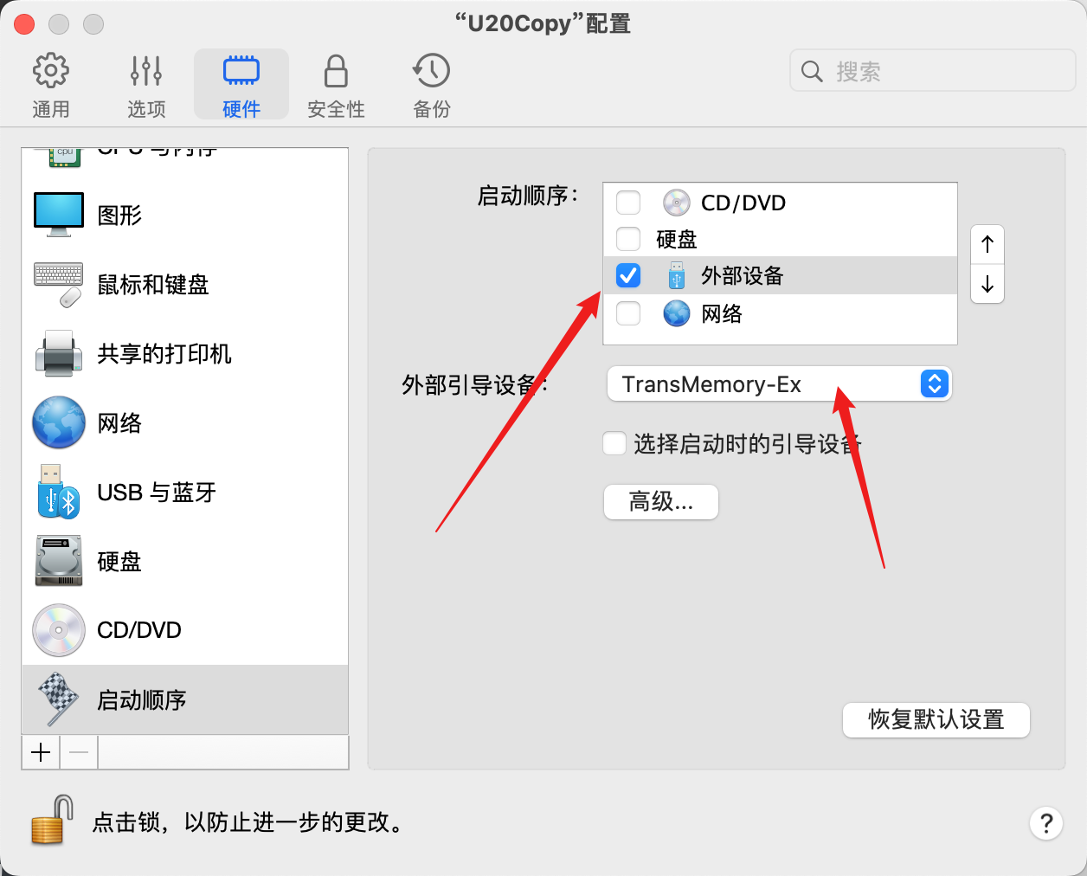1087x876 pixels.
Task: Move selected boot item down with arrow
Action: [987, 284]
